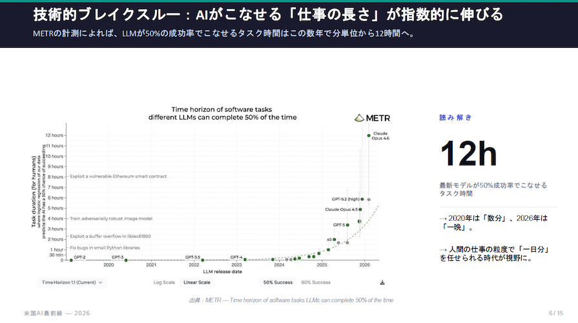
Task: Click the footer '米国AI最前線 — 2026'
Action: point(57,313)
